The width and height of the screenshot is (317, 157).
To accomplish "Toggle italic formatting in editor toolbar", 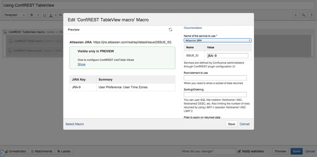I will pos(38,15).
